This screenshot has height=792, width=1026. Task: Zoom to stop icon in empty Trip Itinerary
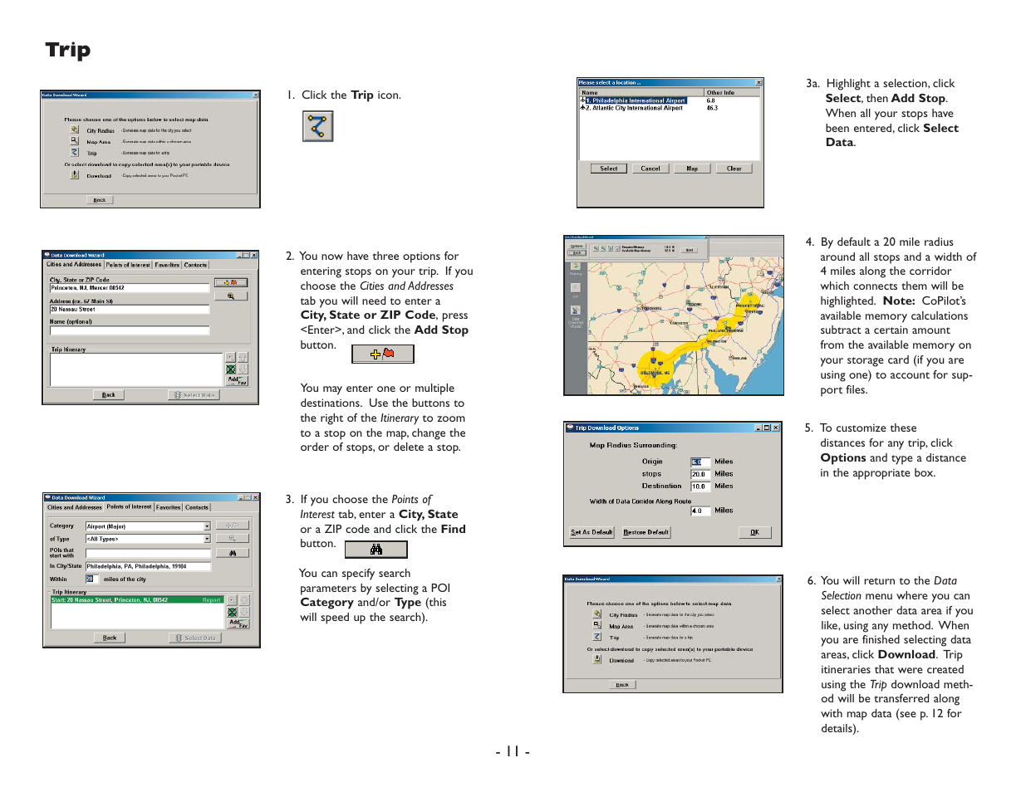pos(230,357)
